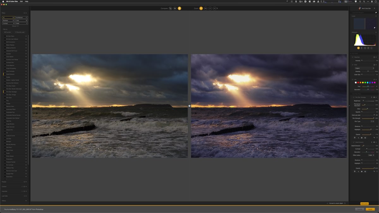Click the orange swatch in HSL panel
This screenshot has width=379, height=213.
pos(361,83)
